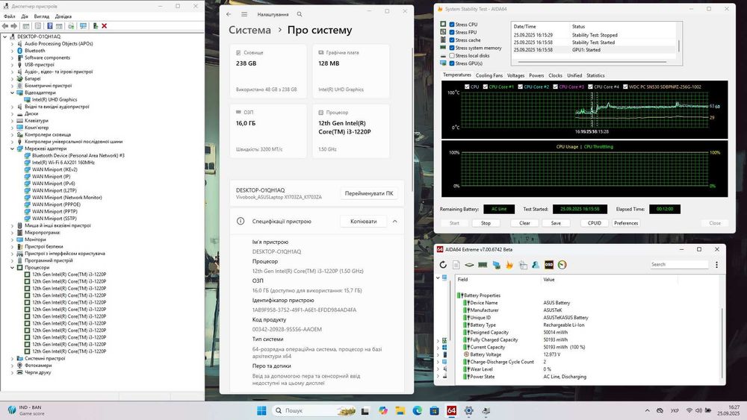Open Довідка menu in Device Manager
The image size is (747, 420).
(x=63, y=16)
